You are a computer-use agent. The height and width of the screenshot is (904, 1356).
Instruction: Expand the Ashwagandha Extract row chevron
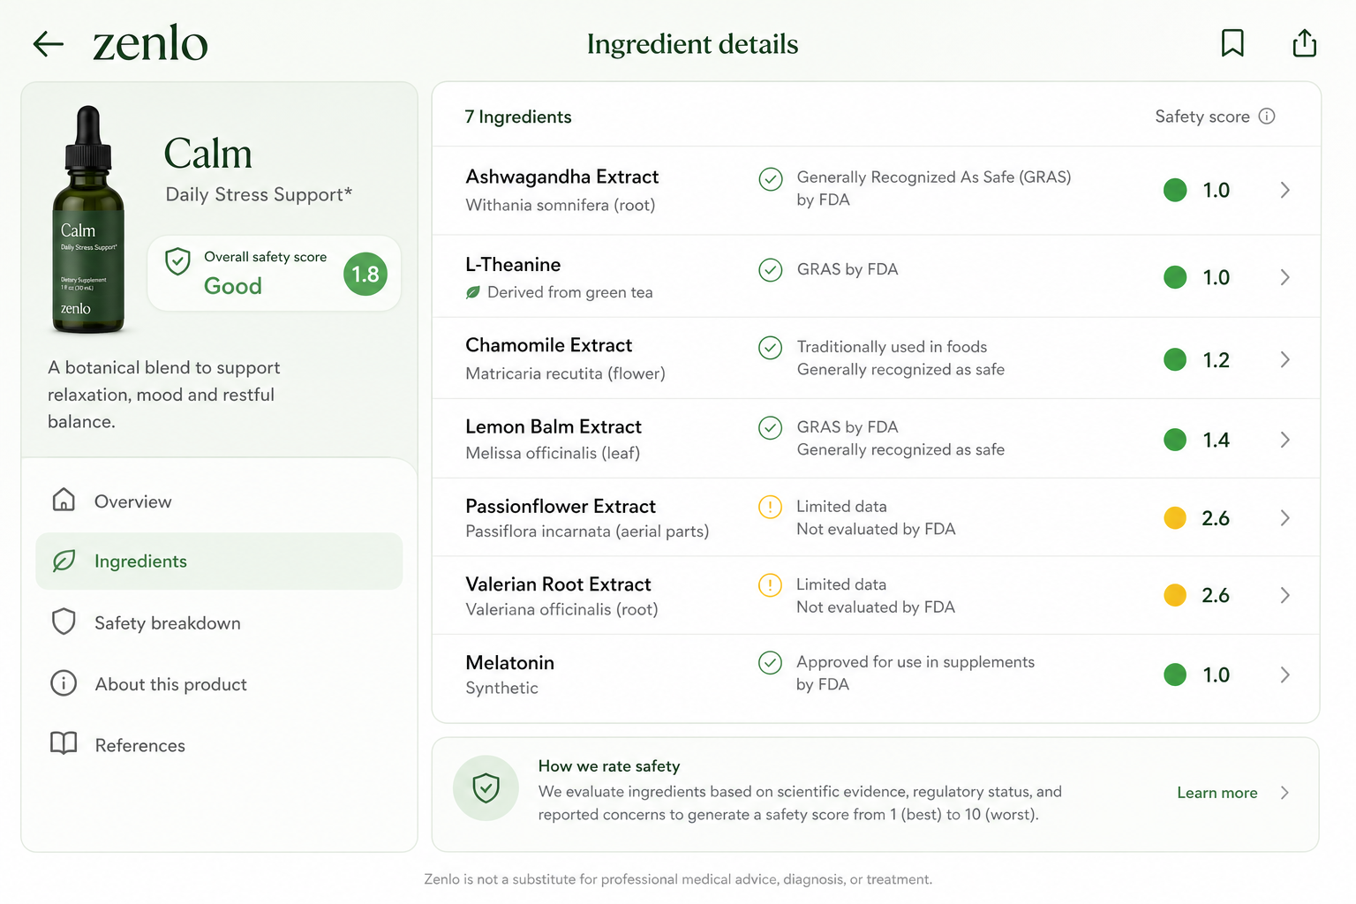(1285, 190)
